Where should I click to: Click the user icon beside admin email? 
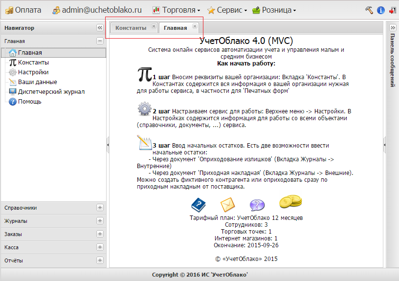56,10
